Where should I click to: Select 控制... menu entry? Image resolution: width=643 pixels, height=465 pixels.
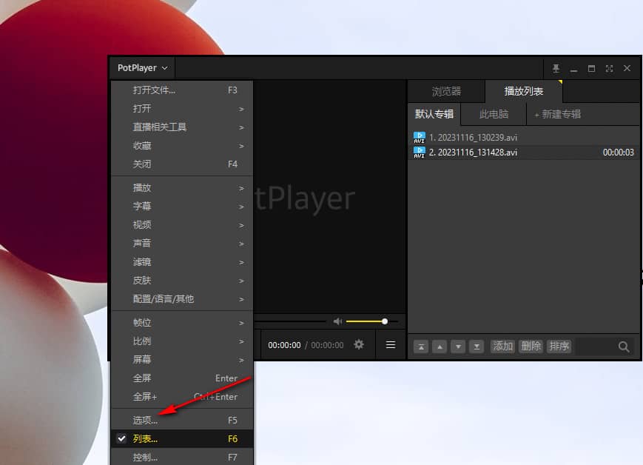tap(182, 457)
